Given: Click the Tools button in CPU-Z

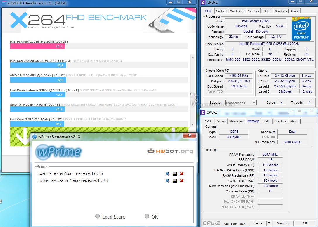Looking at the screenshot, I should click(x=258, y=223).
